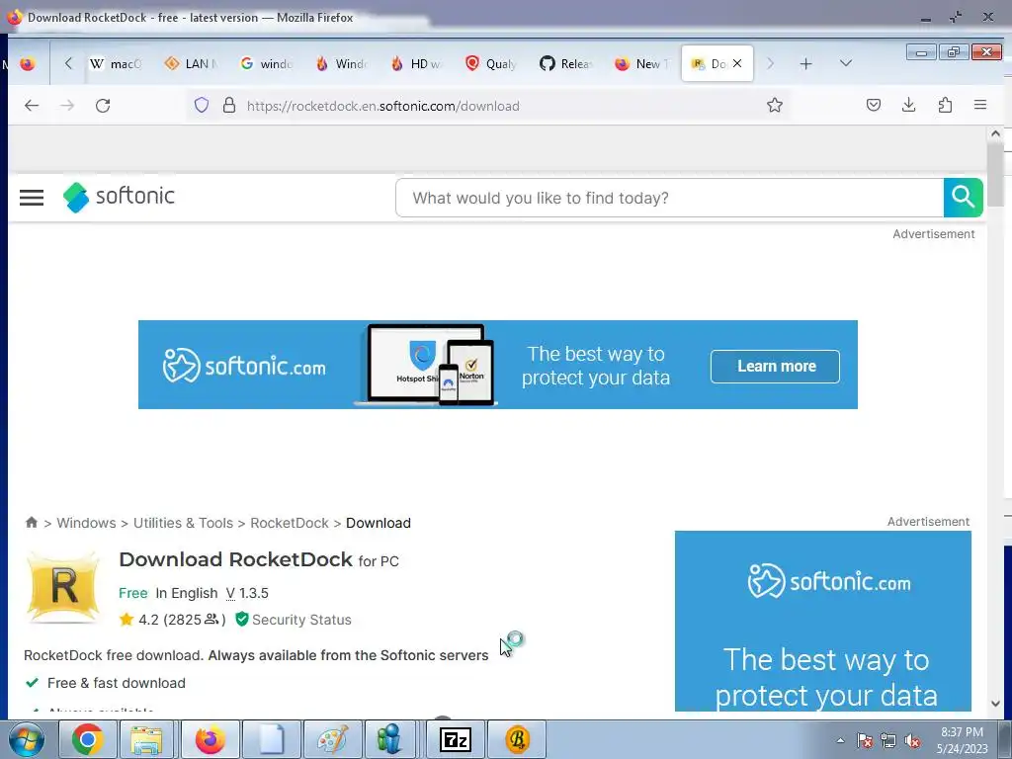Open RocketDock breadcrumb link
This screenshot has width=1012, height=759.
(290, 523)
